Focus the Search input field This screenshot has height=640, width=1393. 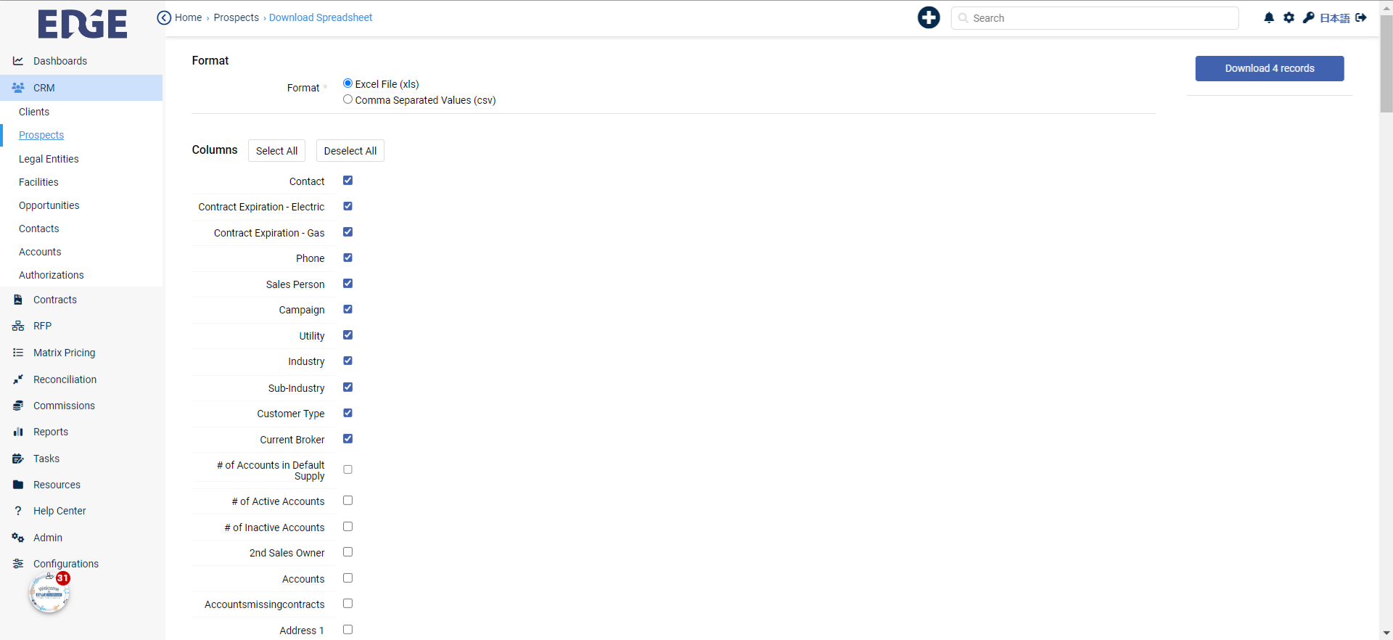1095,18
